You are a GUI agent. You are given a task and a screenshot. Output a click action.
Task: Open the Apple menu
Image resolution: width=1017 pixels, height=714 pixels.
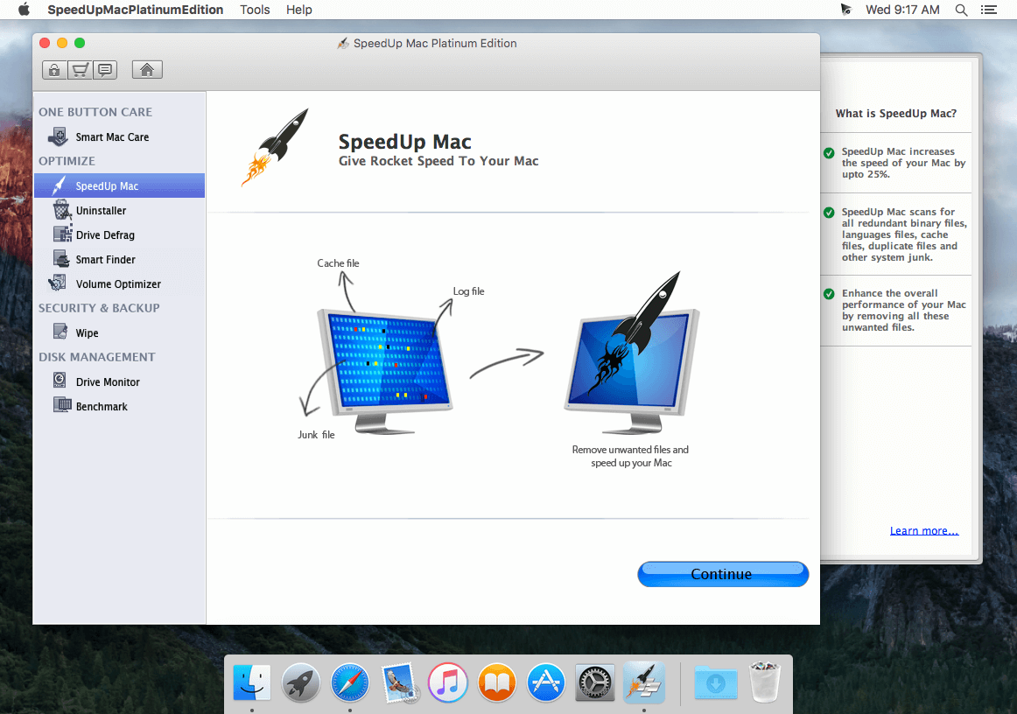click(x=24, y=10)
